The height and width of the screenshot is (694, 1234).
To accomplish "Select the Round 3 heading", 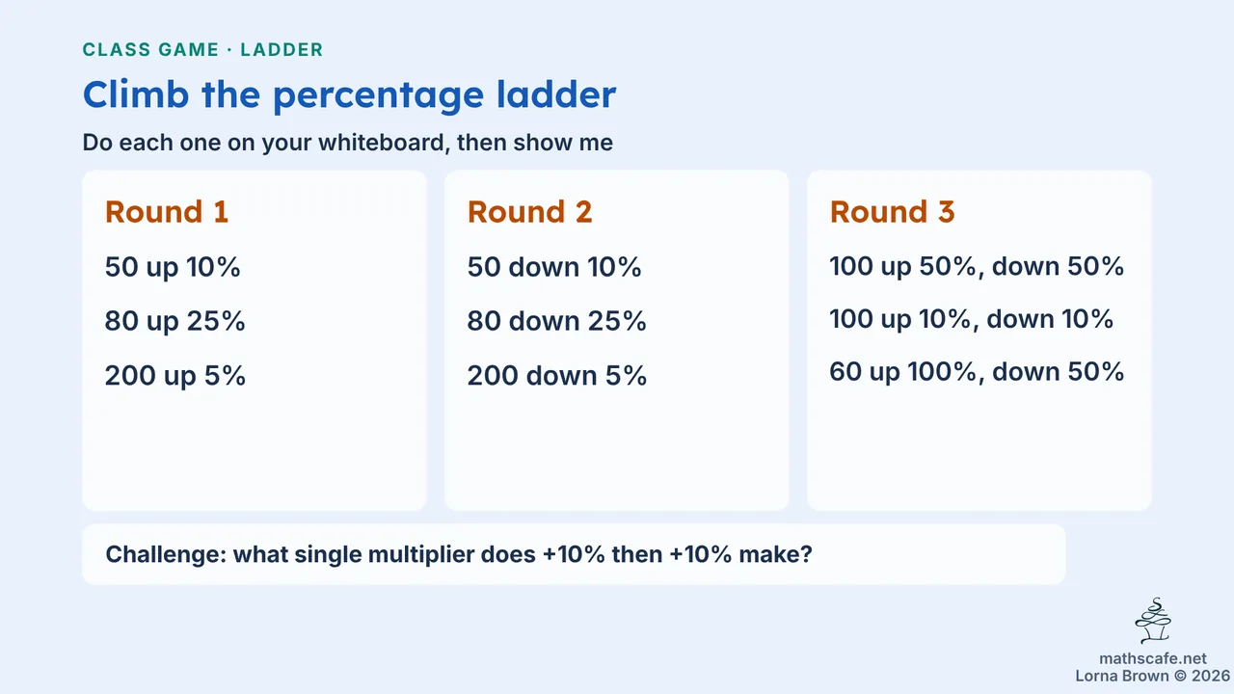I will tap(892, 212).
